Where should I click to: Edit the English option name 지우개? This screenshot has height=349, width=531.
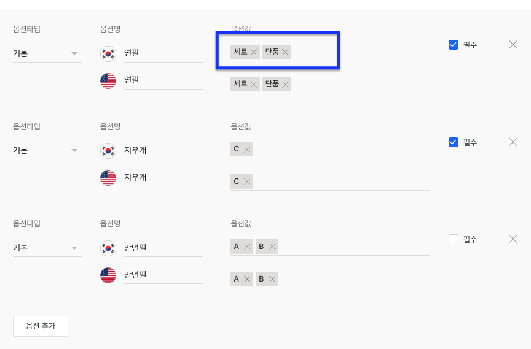tap(163, 177)
